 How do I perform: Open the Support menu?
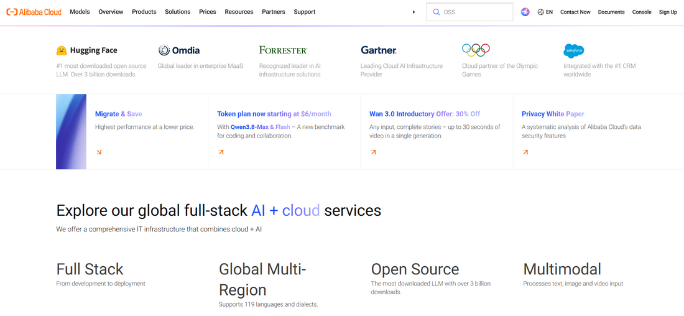305,12
